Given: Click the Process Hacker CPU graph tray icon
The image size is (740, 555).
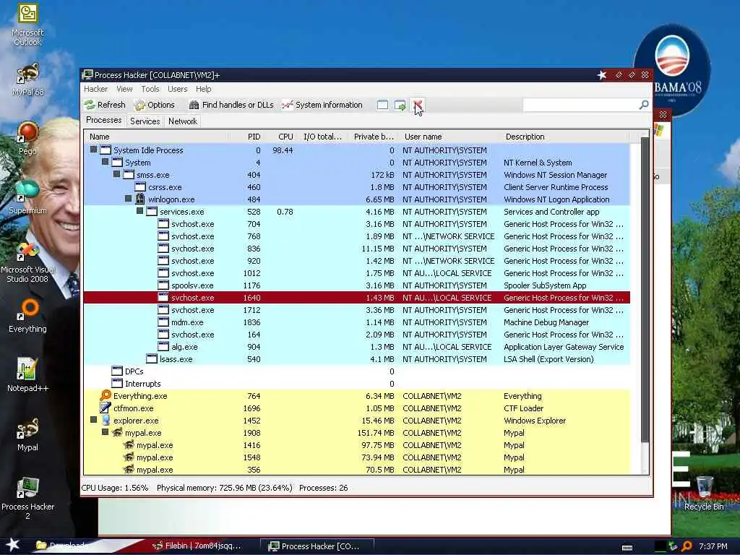Looking at the screenshot, I should (x=661, y=546).
